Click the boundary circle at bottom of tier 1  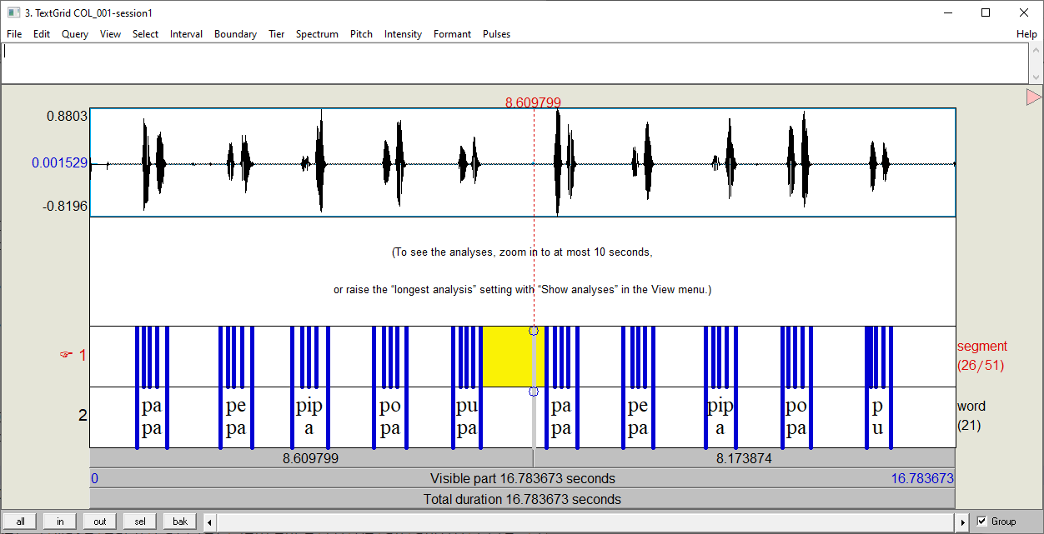(534, 392)
